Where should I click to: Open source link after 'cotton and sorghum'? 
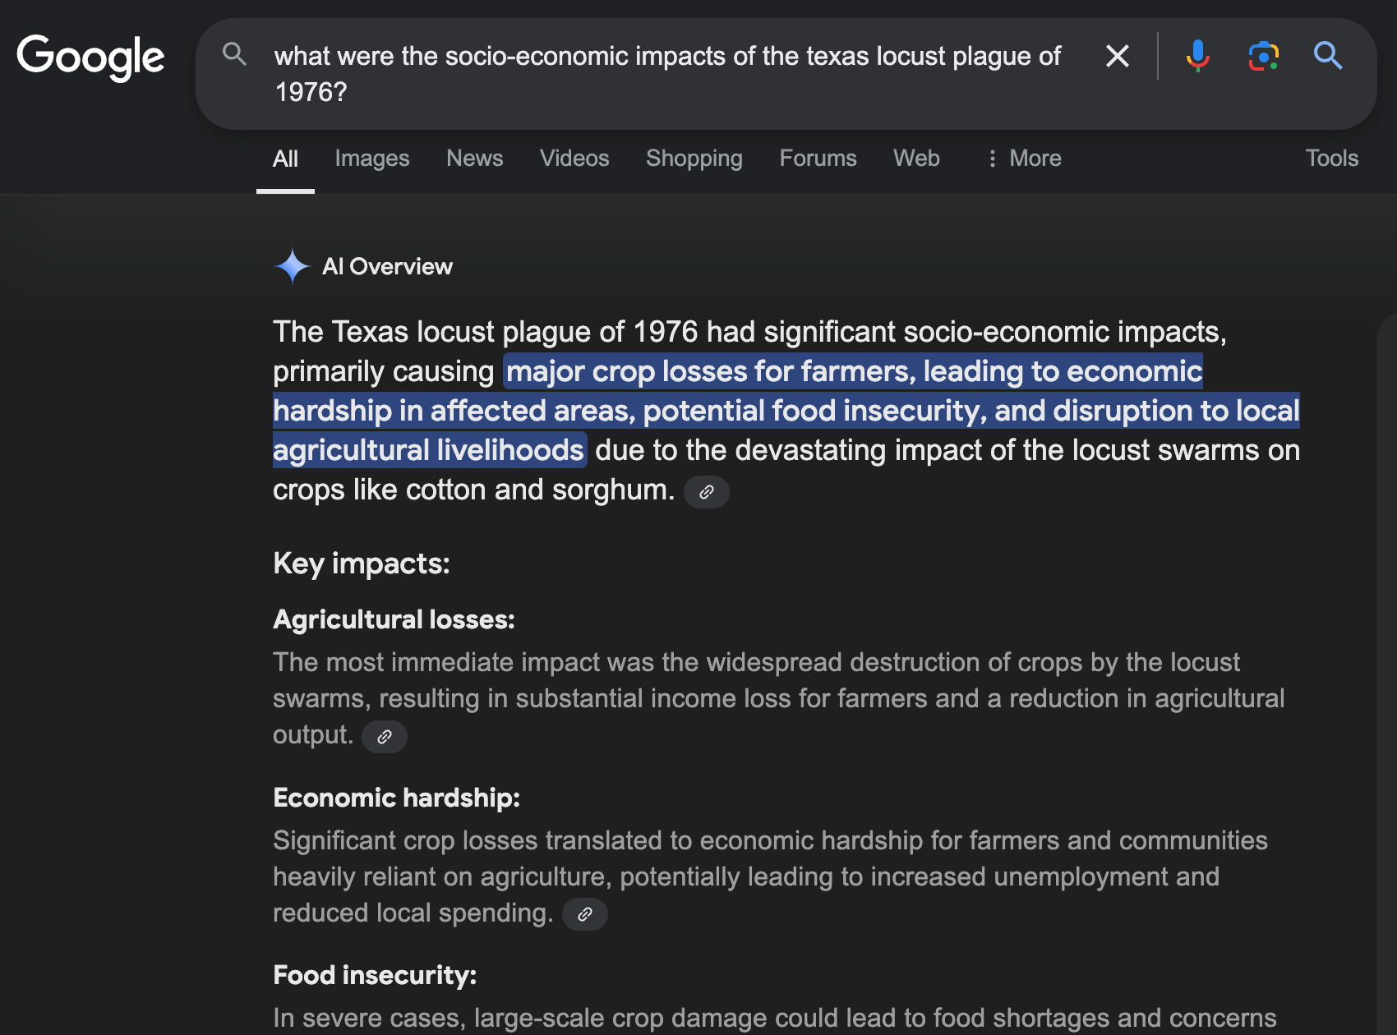[706, 492]
